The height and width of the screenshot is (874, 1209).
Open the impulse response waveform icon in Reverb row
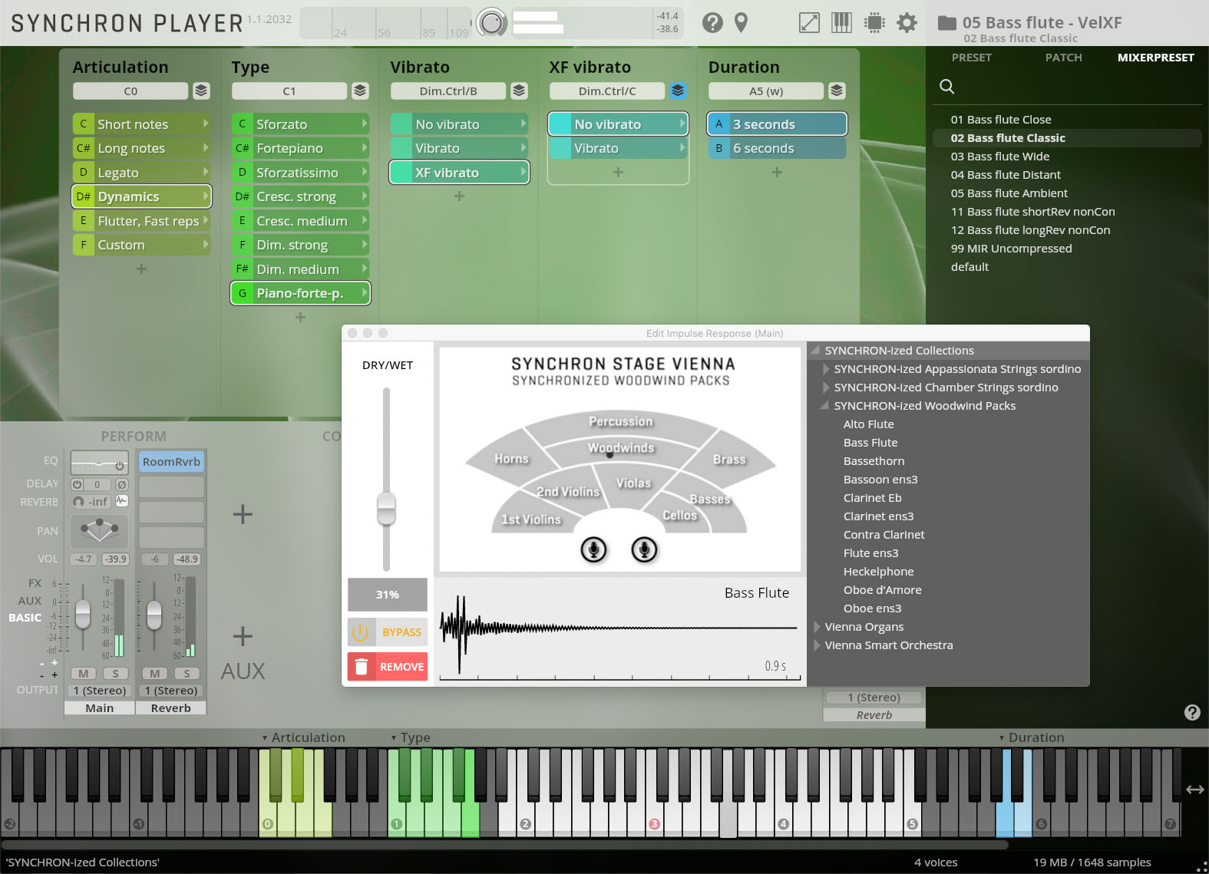click(x=122, y=501)
